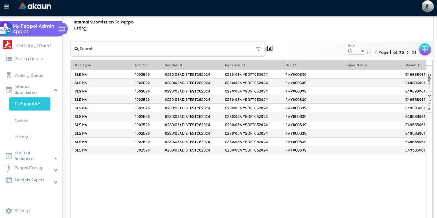The height and width of the screenshot is (218, 437).
Task: Sort by Sender ID column header
Action: coord(173,65)
